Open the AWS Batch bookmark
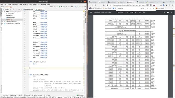 (160, 8)
